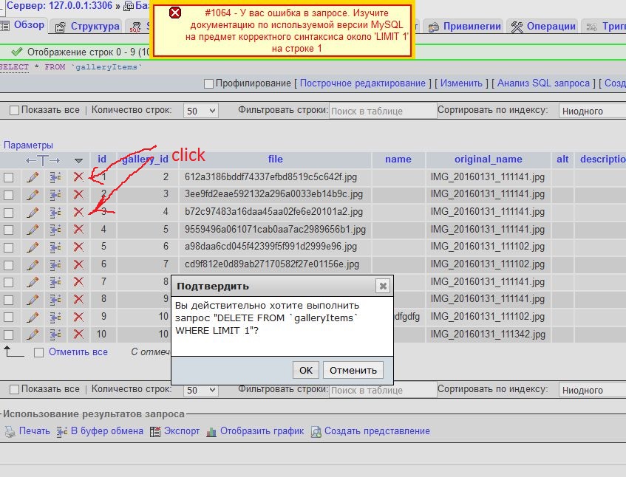Screen dimensions: 626x477
Task: Enable the Профилирование checkbox
Action: [x=208, y=83]
